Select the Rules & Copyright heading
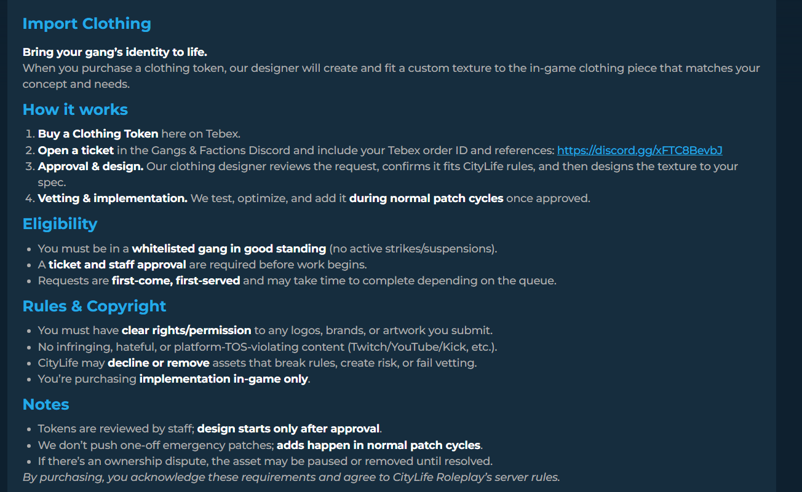 click(94, 307)
